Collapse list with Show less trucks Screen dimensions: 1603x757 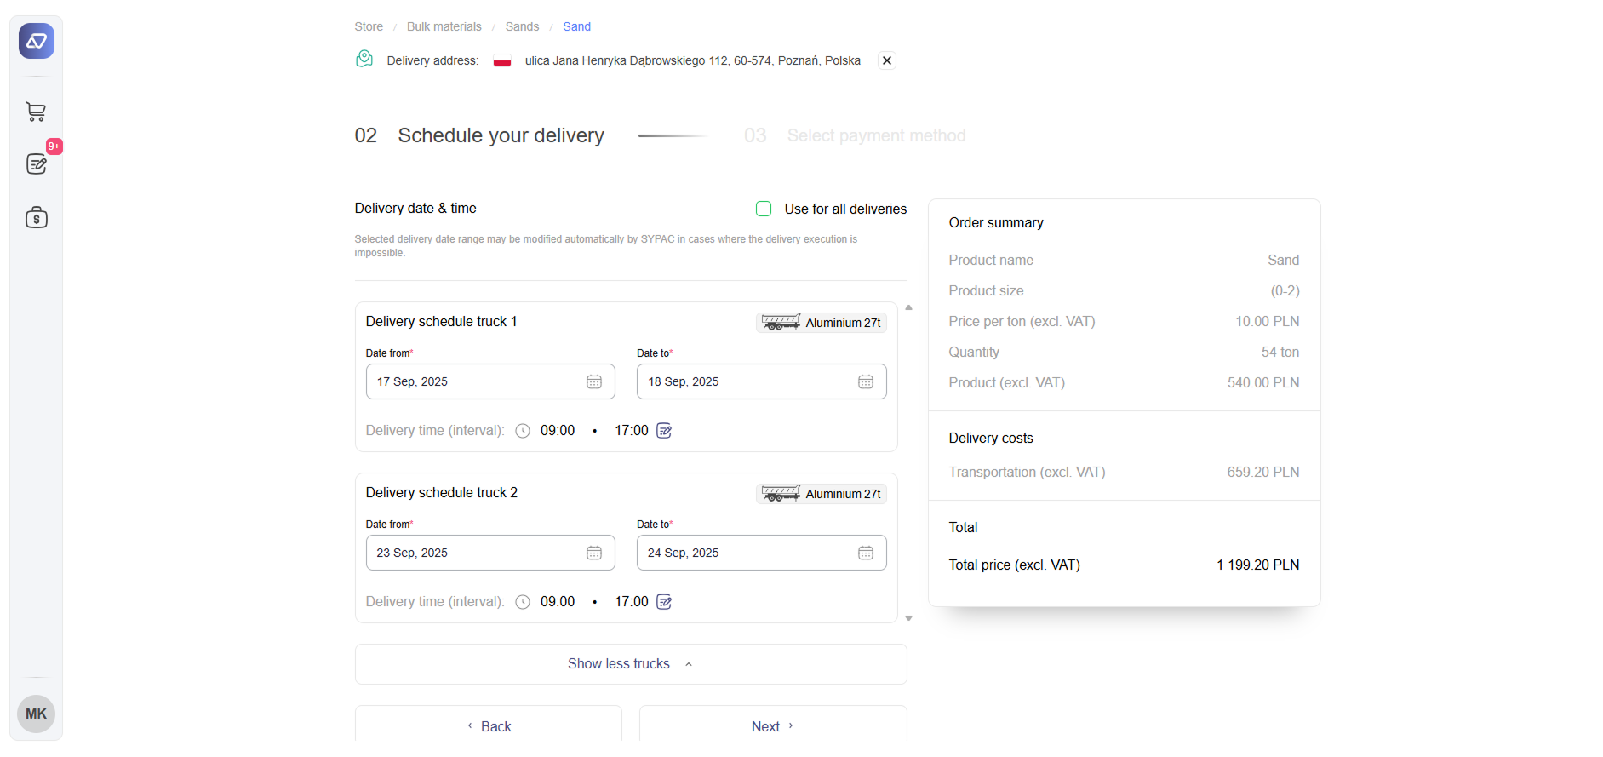(630, 664)
